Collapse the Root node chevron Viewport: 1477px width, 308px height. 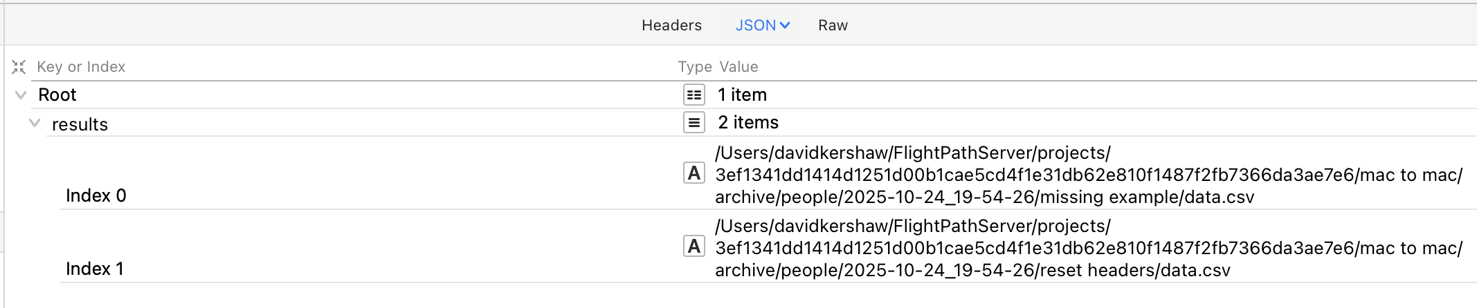[x=21, y=95]
